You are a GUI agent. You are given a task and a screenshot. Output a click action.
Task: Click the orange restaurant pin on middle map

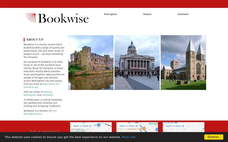pyautogui.click(x=144, y=128)
